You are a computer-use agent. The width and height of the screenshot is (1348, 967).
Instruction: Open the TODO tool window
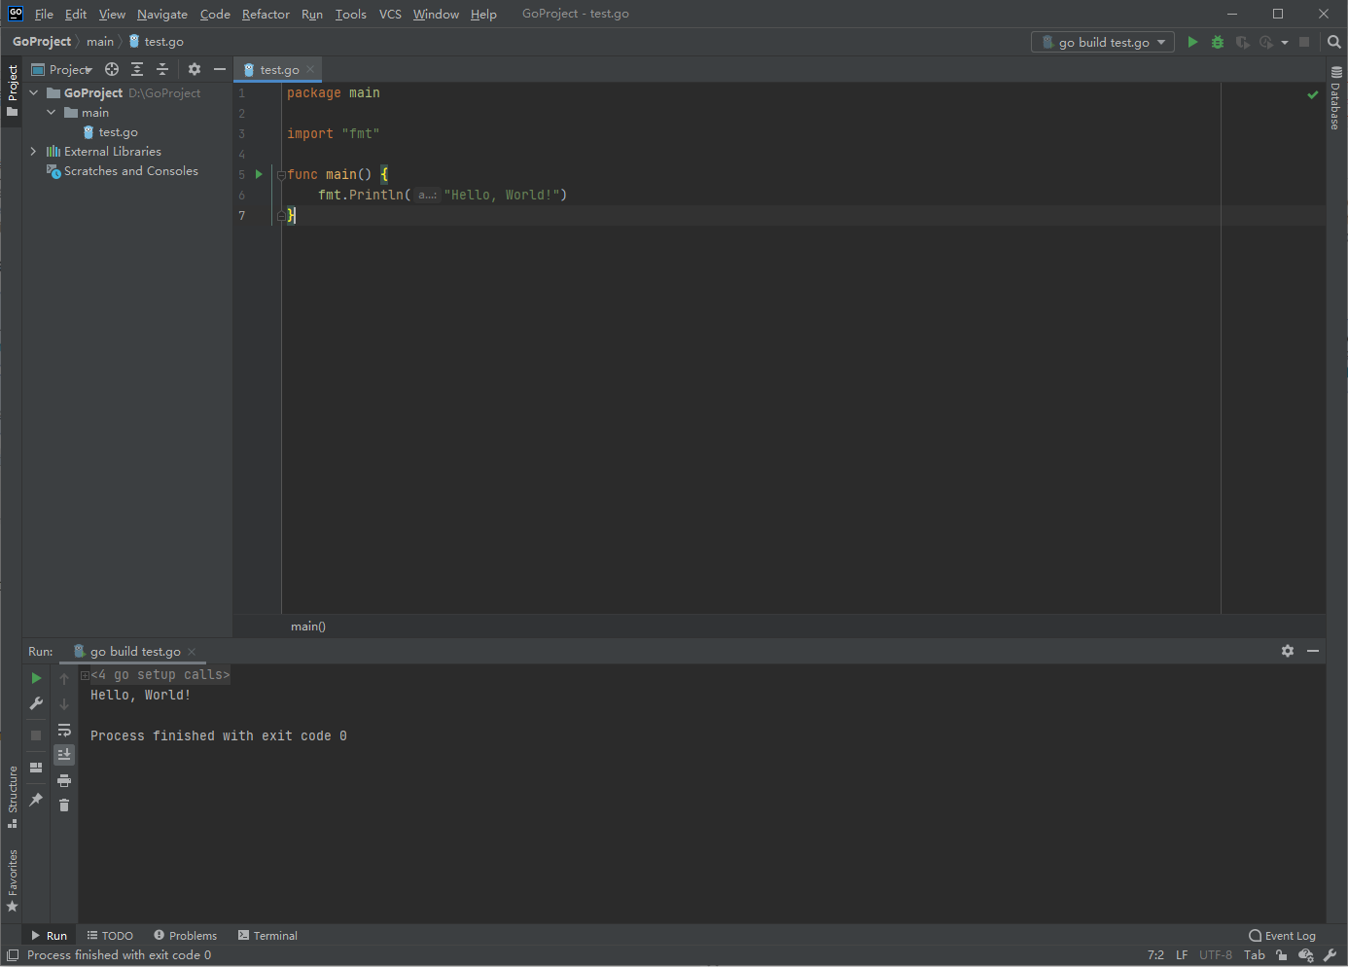[x=110, y=935]
